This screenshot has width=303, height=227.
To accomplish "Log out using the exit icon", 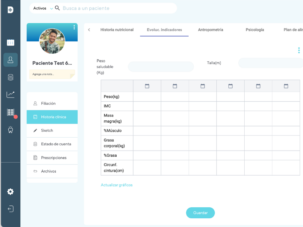I will [10, 209].
